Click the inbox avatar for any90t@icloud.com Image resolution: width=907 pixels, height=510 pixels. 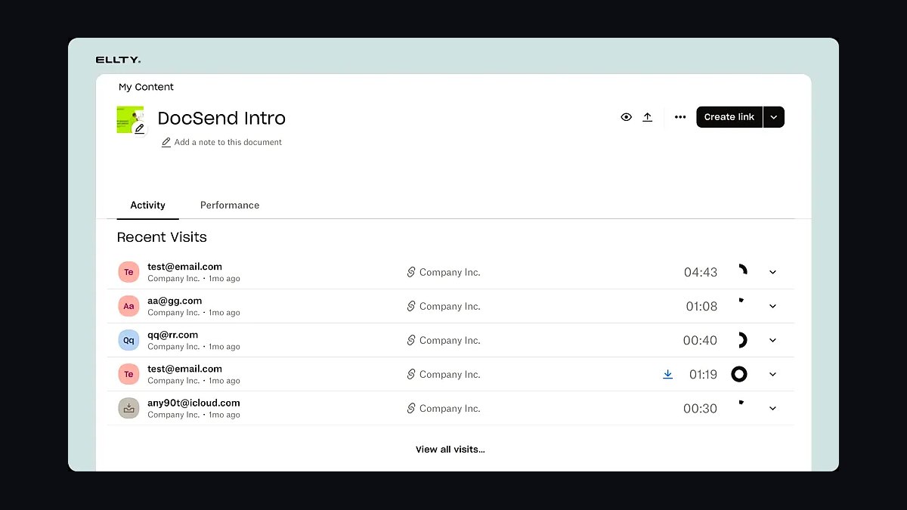tap(128, 408)
